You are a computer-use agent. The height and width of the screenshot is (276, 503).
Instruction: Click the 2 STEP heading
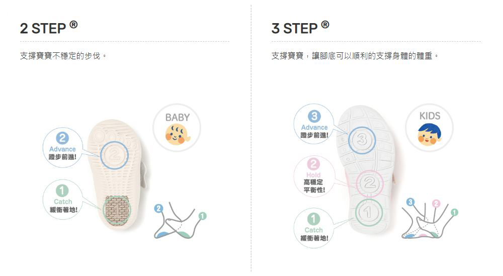(49, 28)
